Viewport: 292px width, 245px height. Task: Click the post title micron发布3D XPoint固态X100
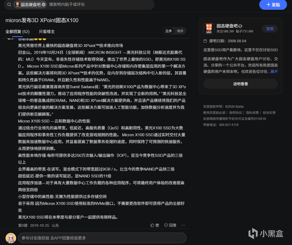[42, 20]
